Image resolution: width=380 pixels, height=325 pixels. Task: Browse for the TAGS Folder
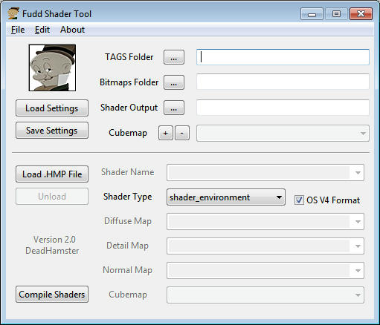[174, 57]
